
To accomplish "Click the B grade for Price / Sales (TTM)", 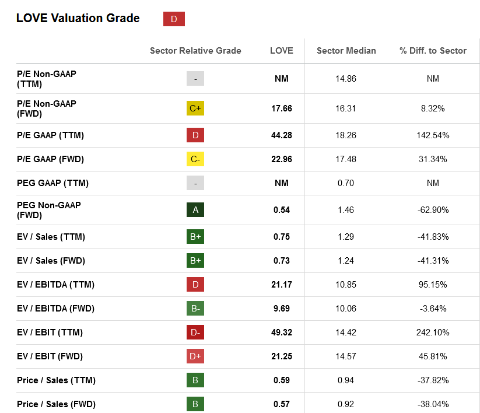I will coord(195,380).
